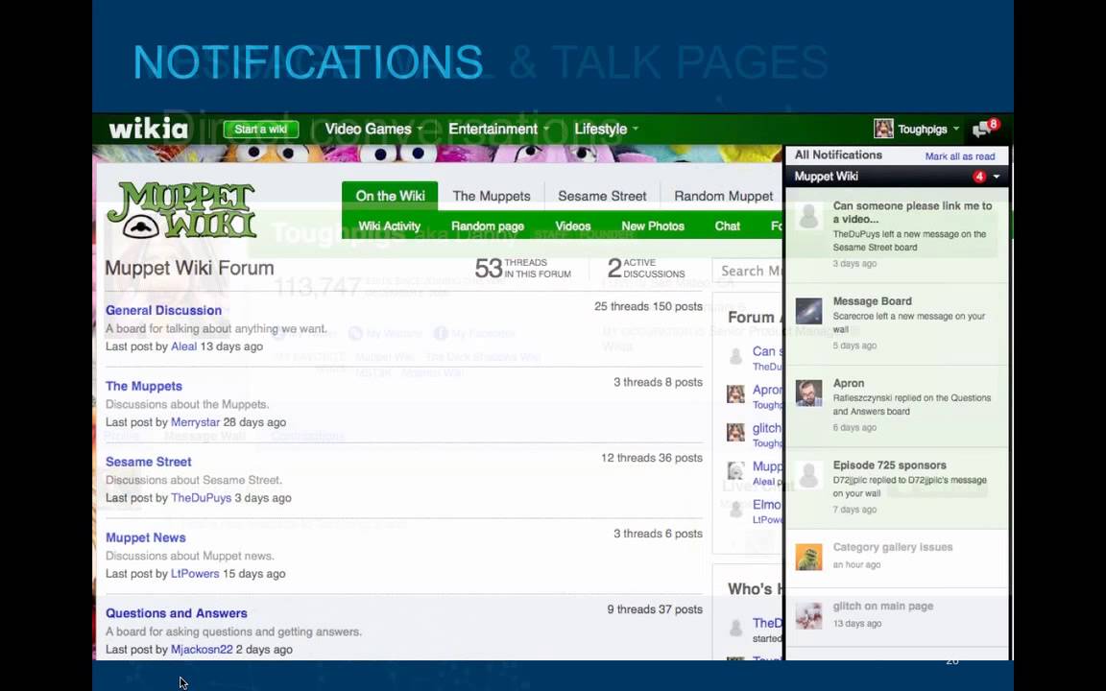Image resolution: width=1106 pixels, height=691 pixels.
Task: Expand the Entertainment menu
Action: click(498, 129)
